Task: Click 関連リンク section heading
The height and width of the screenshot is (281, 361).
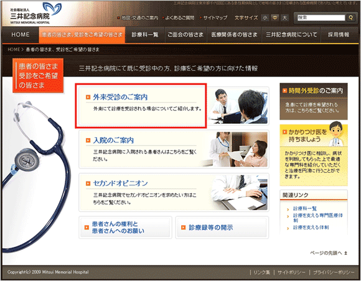Action: tap(296, 195)
